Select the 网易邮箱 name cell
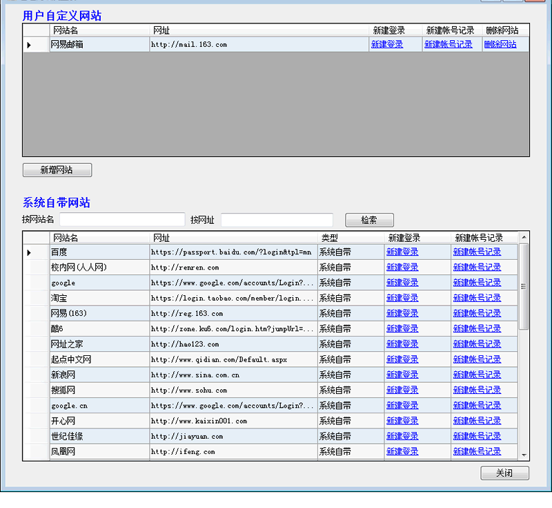This screenshot has width=552, height=508. 99,44
